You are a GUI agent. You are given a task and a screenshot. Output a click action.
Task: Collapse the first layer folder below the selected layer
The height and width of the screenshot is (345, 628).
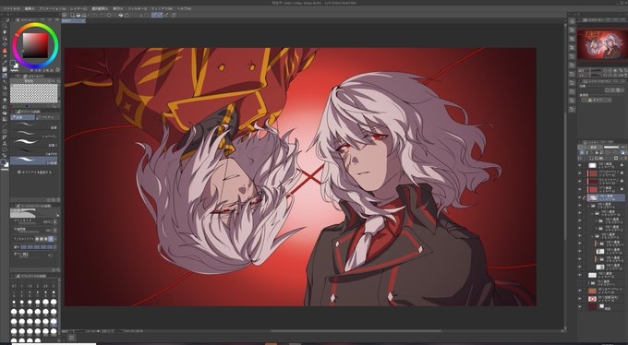click(589, 206)
